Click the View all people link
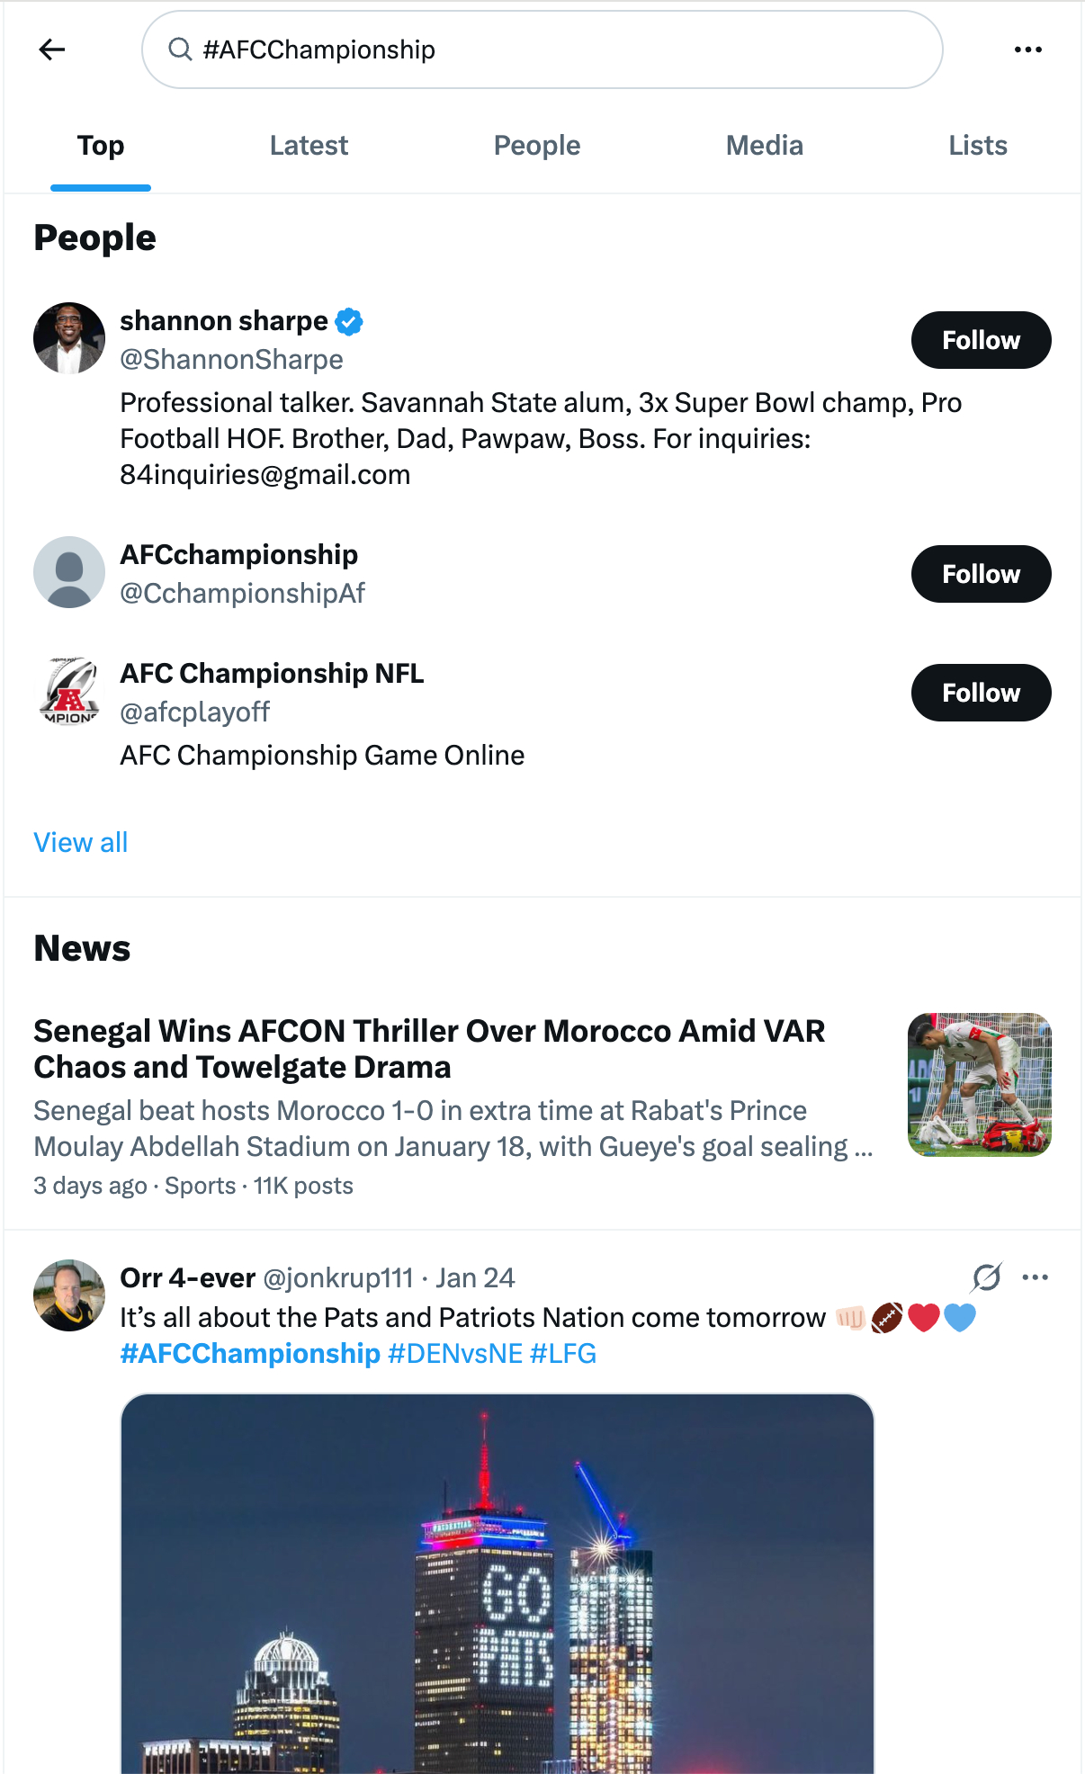The image size is (1085, 1774). [x=81, y=843]
